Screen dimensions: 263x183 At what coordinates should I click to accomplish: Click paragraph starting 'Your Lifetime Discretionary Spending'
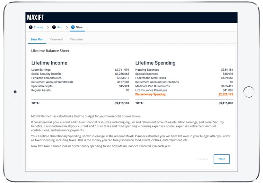[x=131, y=138]
